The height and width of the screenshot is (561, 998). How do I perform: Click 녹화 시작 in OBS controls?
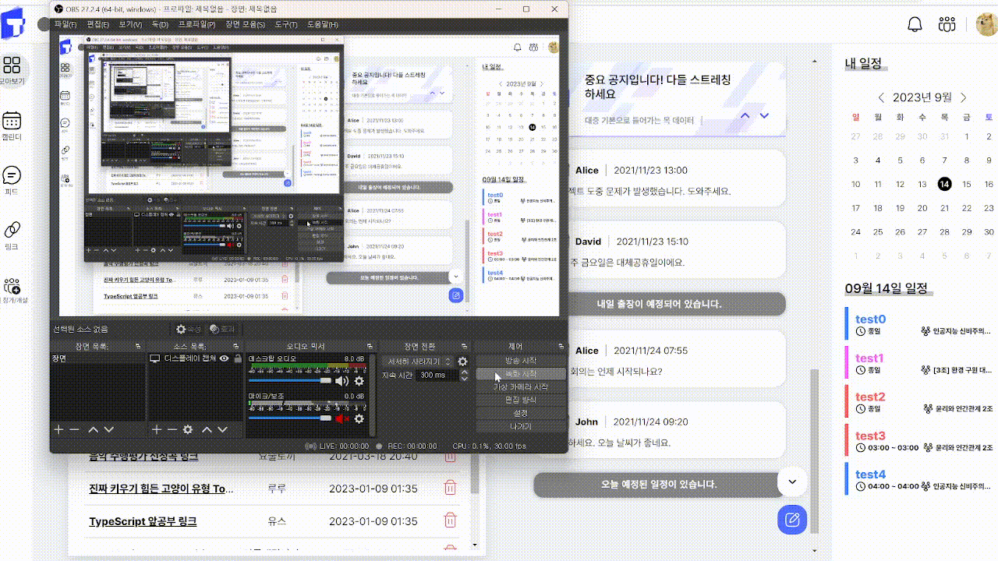[x=521, y=374]
